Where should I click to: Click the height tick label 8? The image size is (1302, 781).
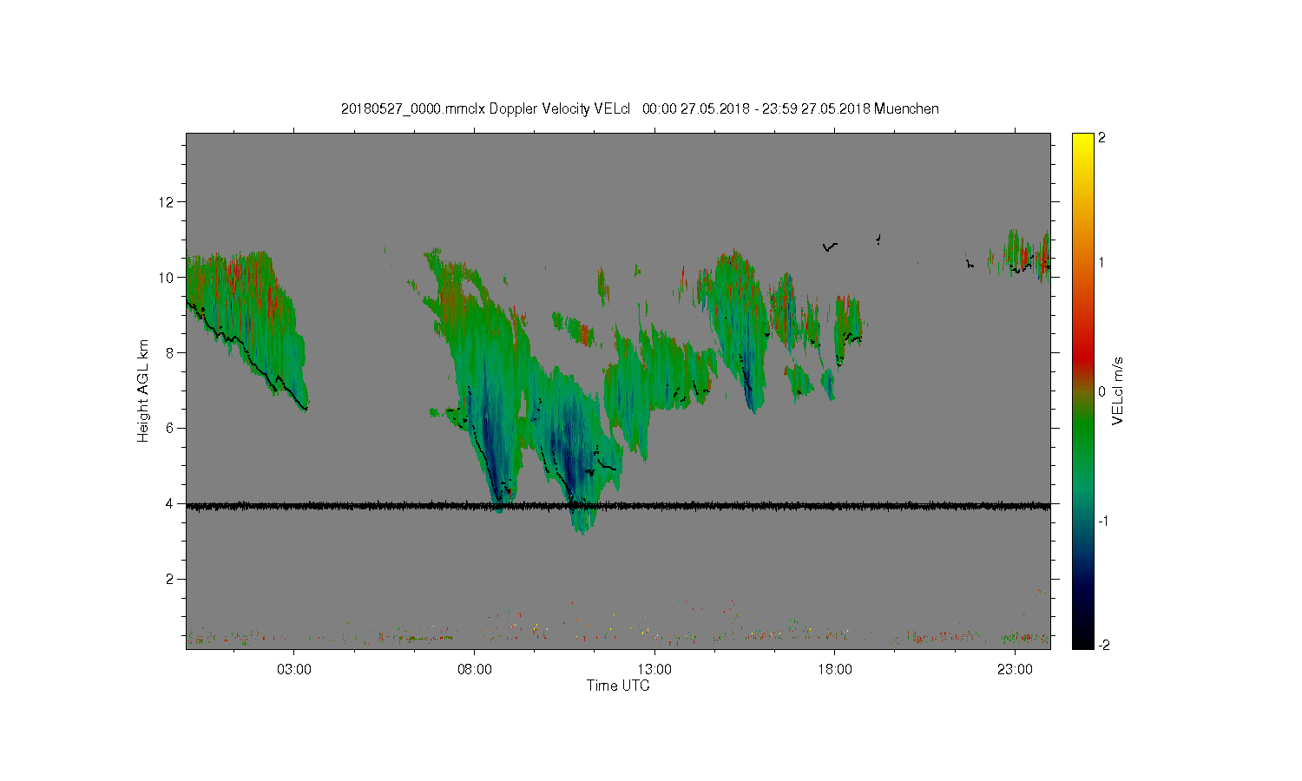[x=170, y=353]
